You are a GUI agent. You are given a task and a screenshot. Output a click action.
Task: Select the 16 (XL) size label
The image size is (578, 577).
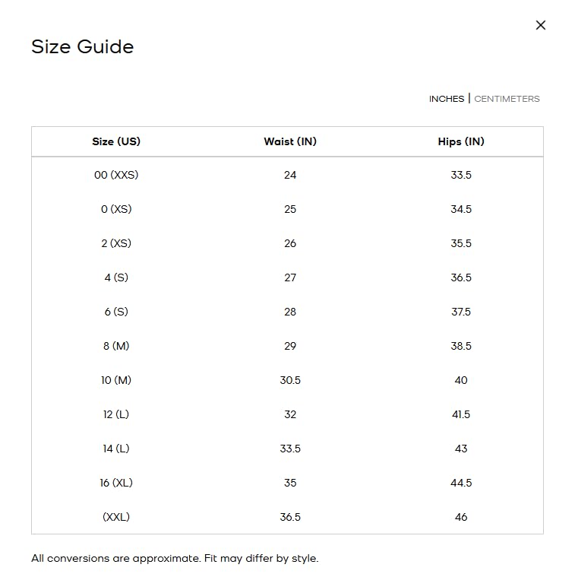(x=116, y=483)
